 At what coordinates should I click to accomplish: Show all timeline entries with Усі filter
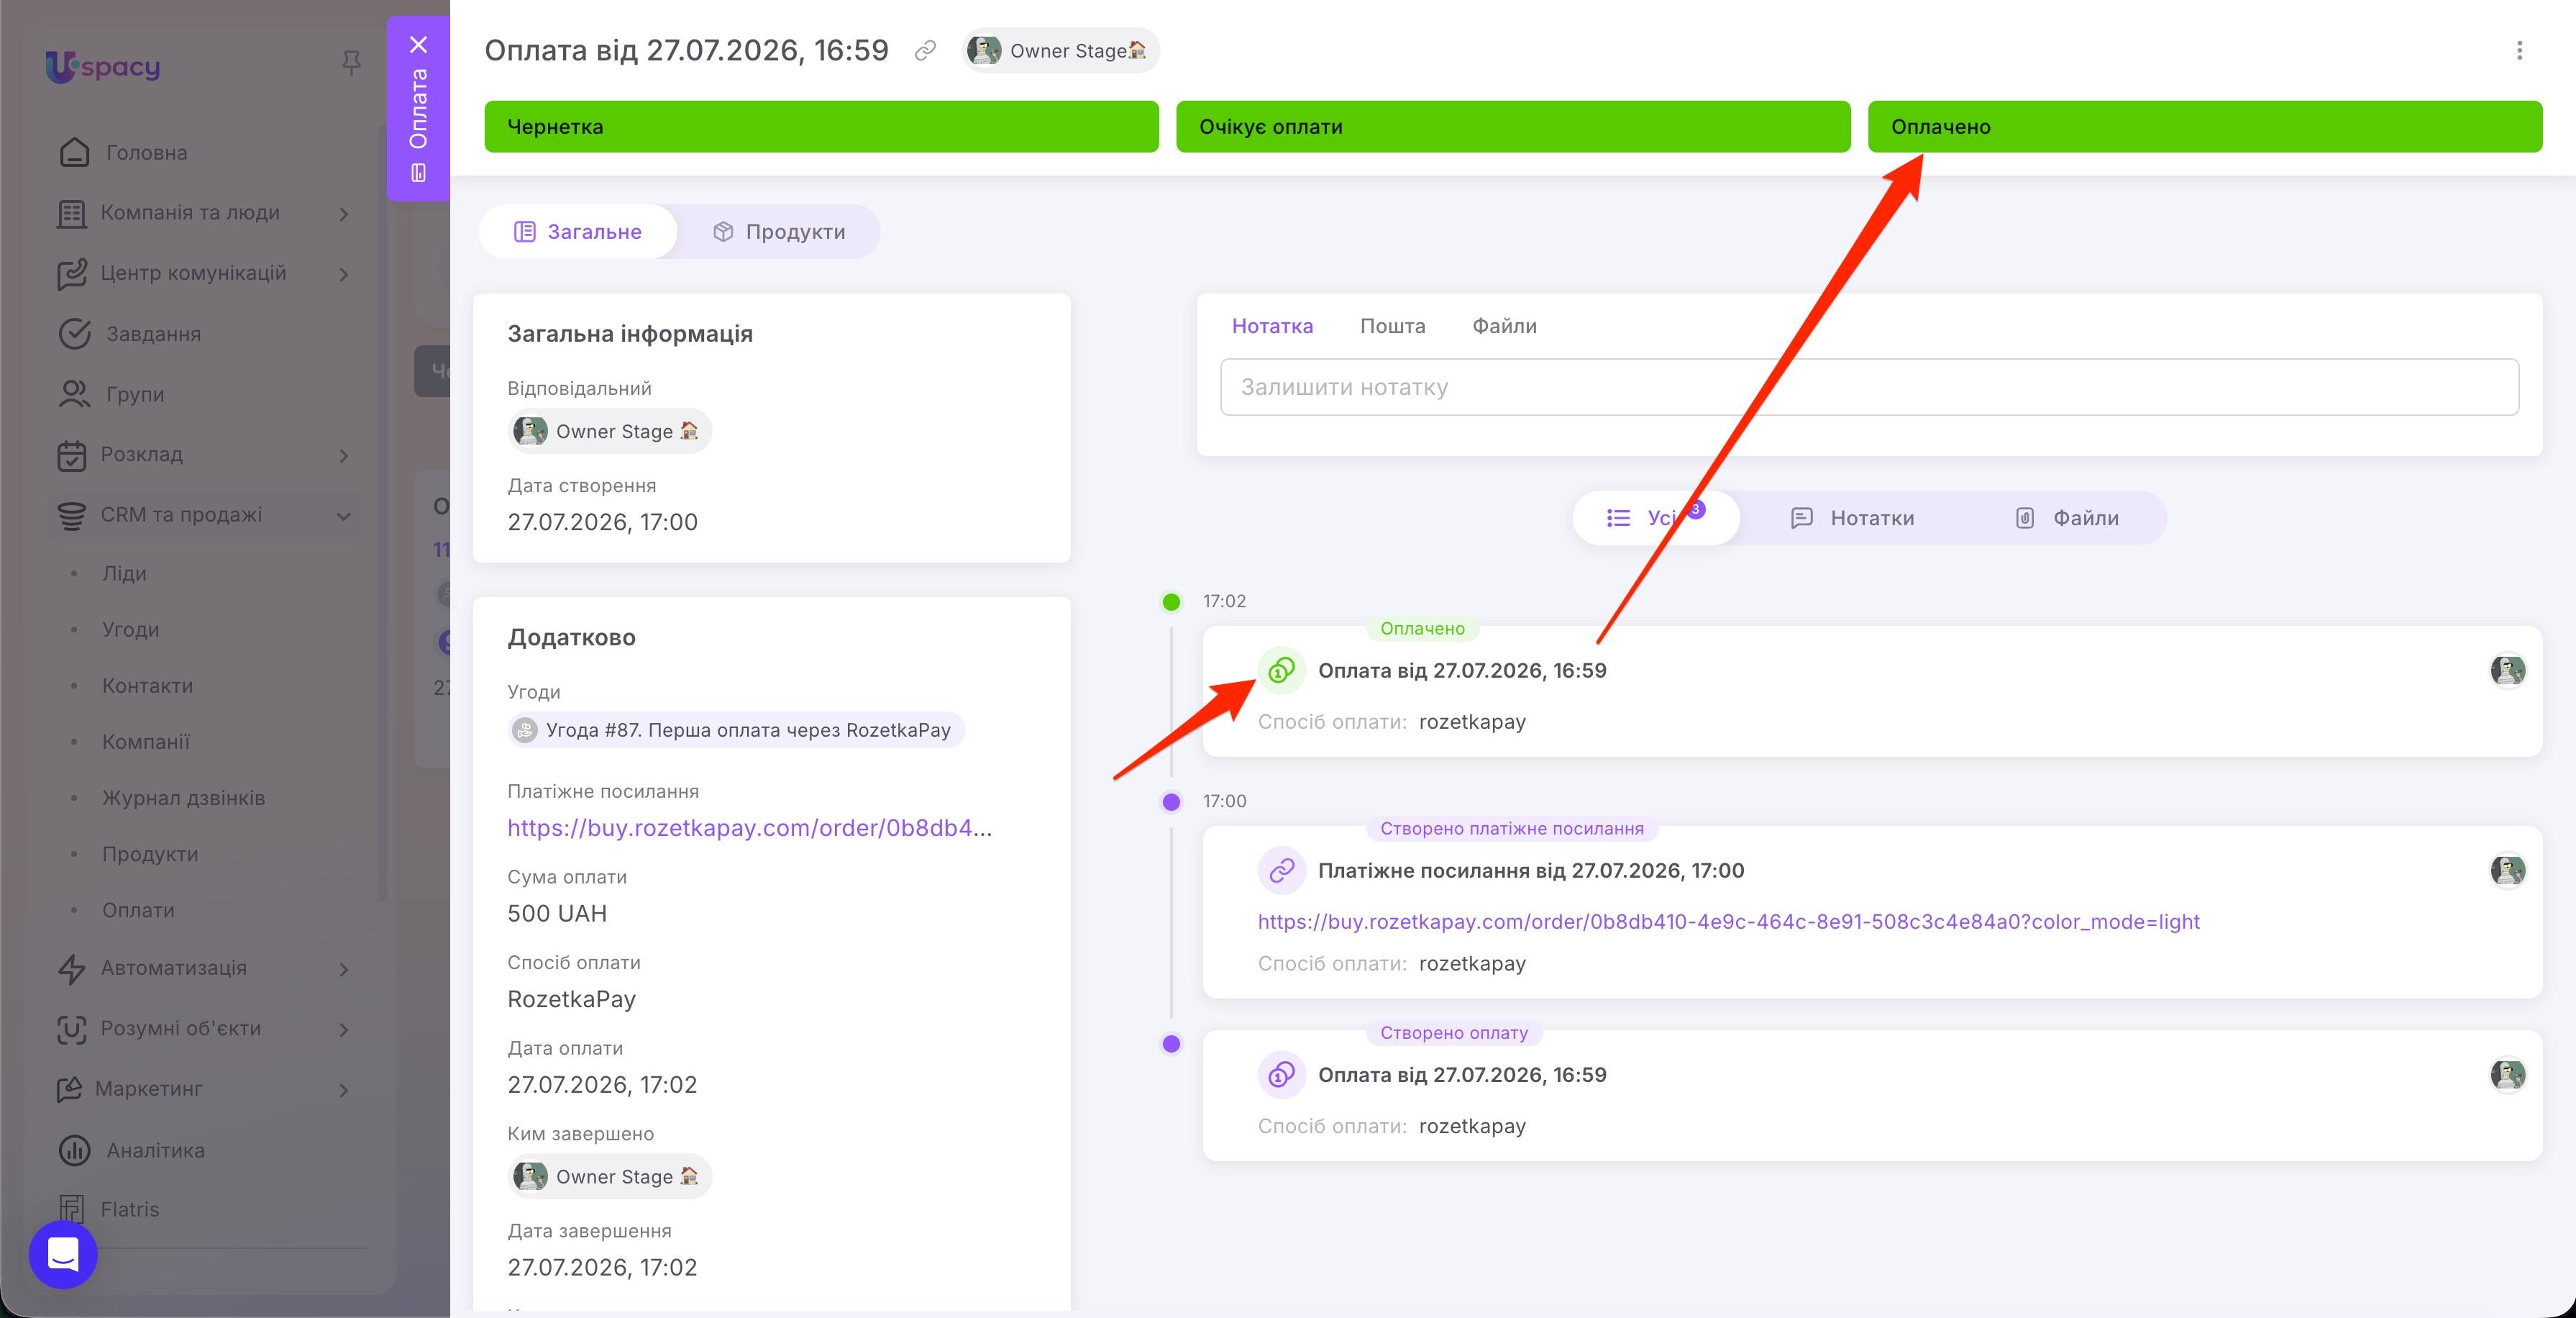coord(1656,519)
